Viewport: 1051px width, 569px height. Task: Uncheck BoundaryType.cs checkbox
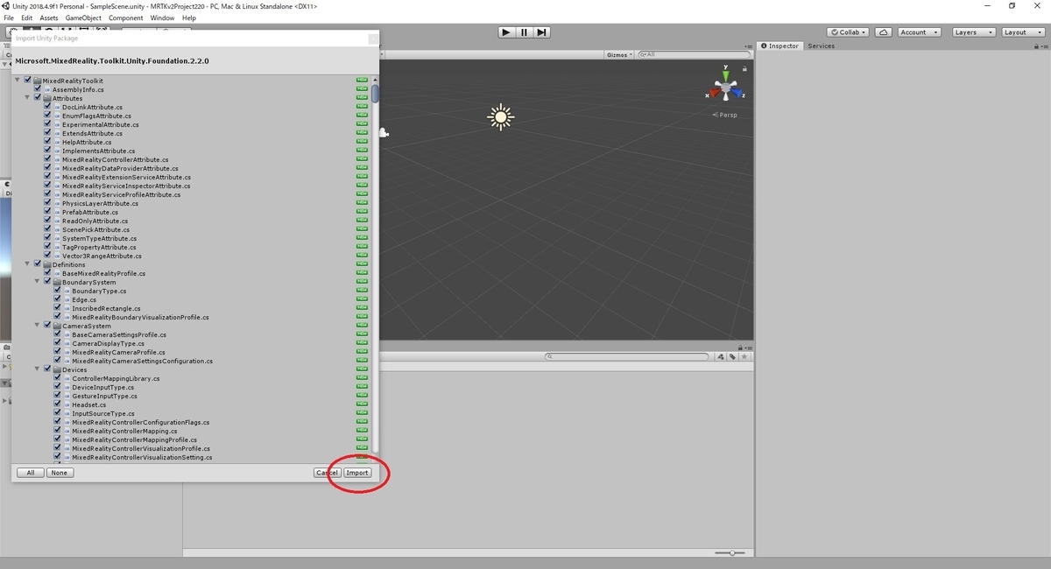[x=58, y=291]
